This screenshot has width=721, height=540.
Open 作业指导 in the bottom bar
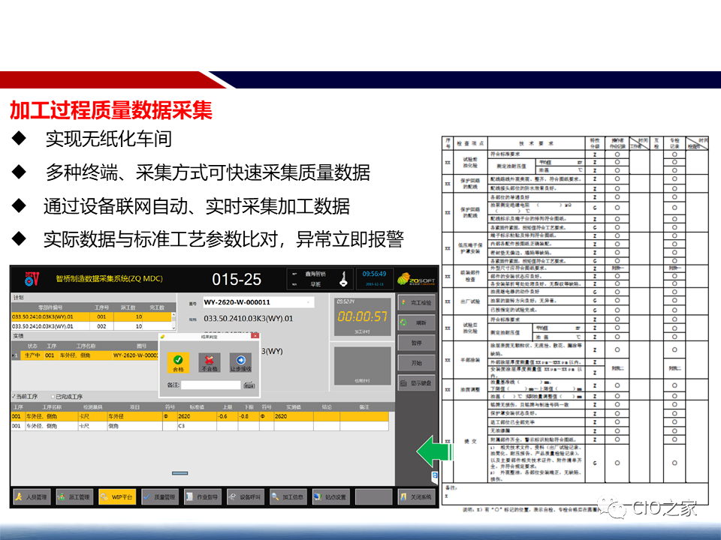click(x=202, y=496)
